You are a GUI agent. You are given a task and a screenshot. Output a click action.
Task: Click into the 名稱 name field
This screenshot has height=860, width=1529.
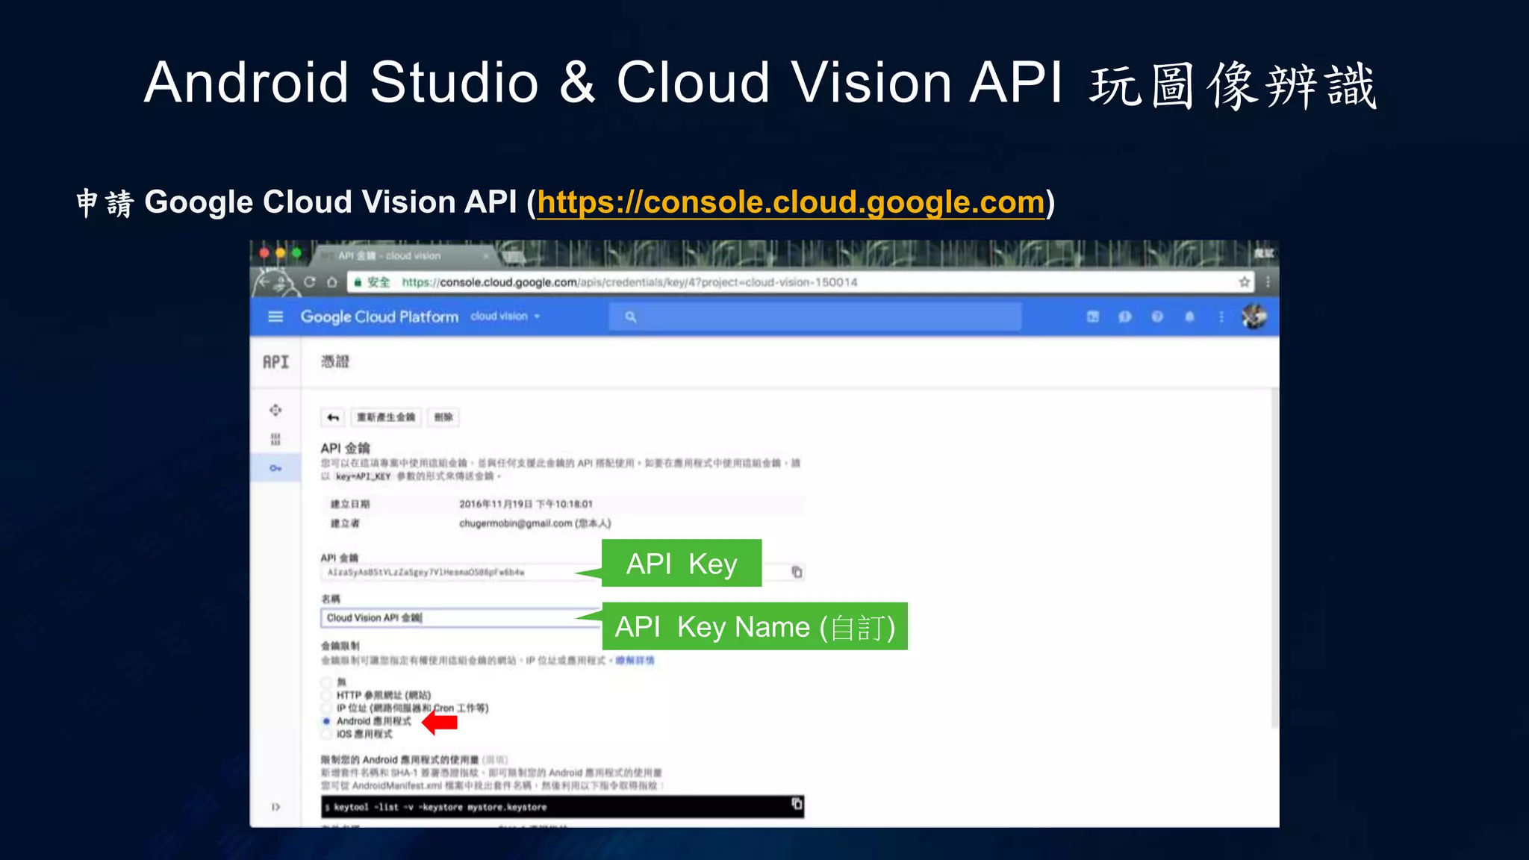click(x=461, y=618)
